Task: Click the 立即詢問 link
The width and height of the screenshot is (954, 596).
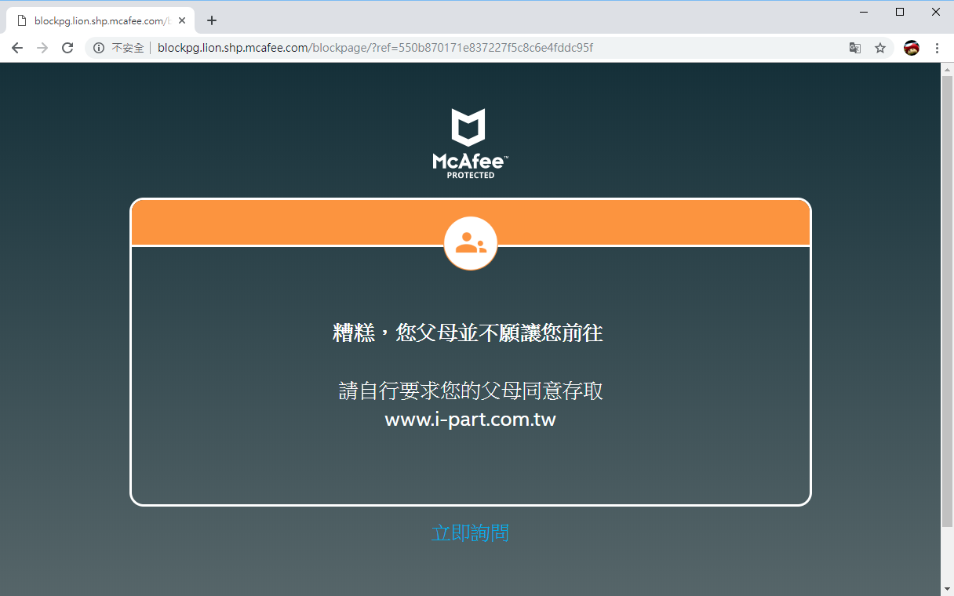Action: [x=470, y=533]
